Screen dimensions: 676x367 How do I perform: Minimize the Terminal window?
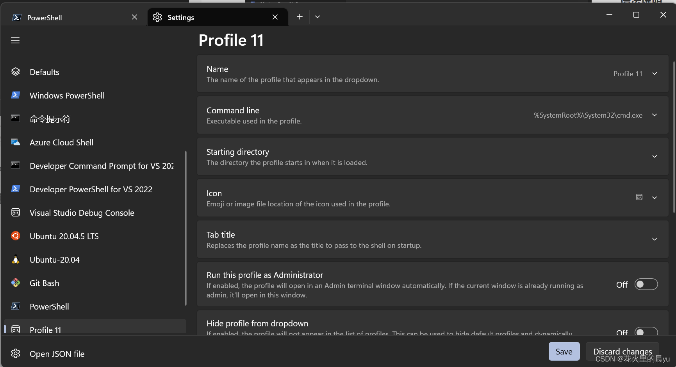[609, 14]
